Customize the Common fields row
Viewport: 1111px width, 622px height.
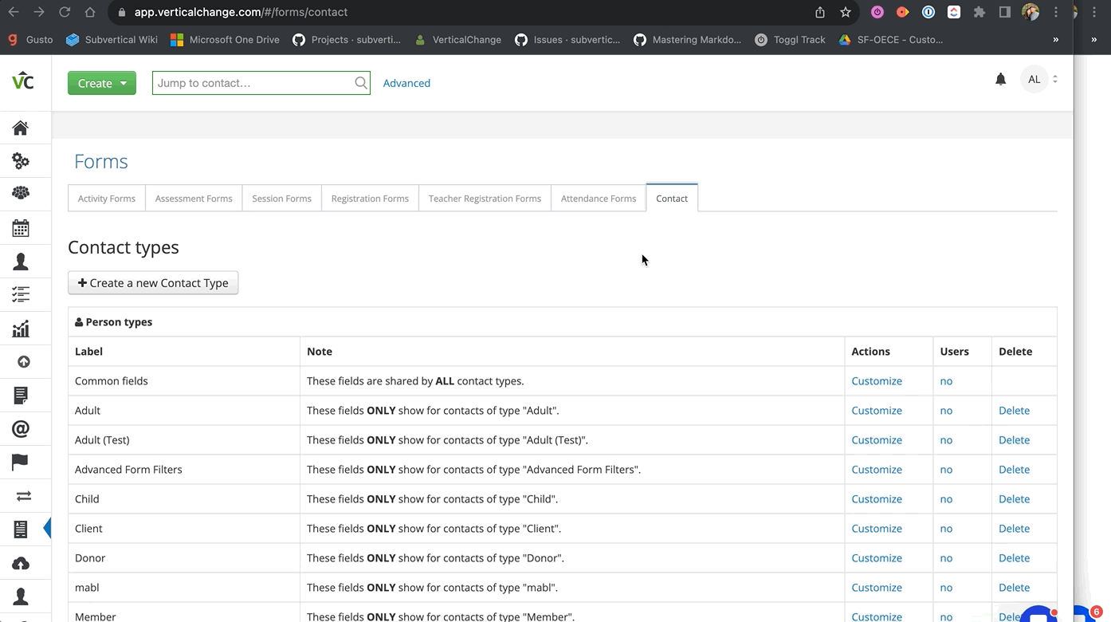click(x=877, y=381)
